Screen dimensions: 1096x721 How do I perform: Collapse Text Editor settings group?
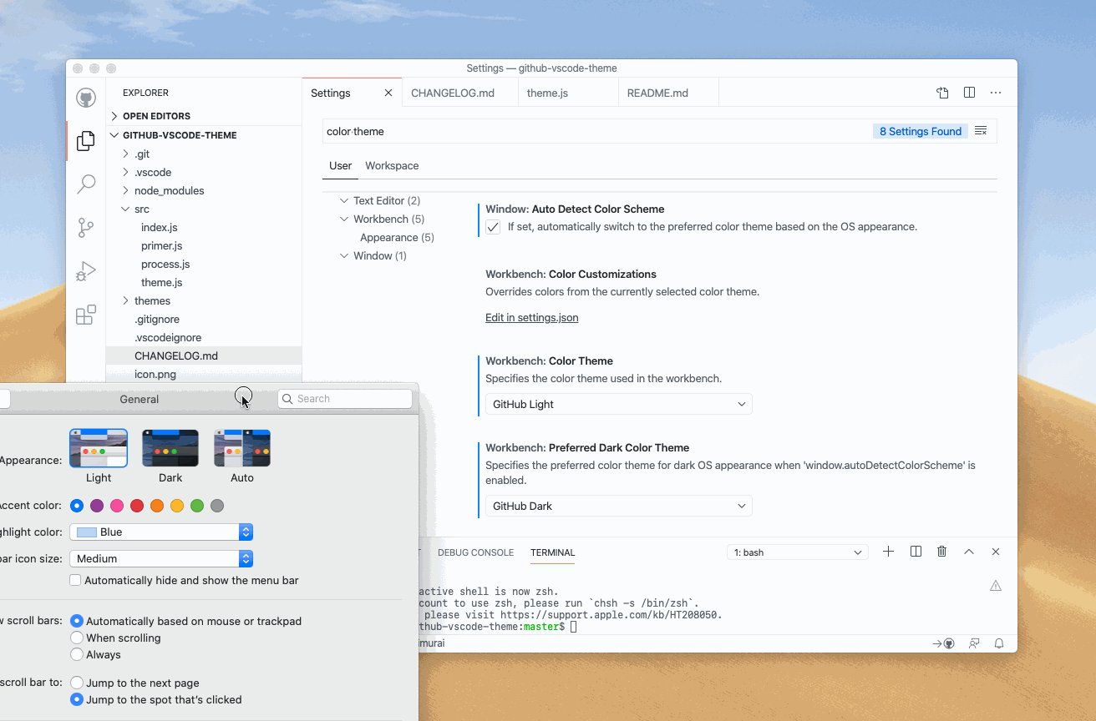coord(344,201)
